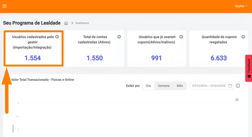
Task: Click the 1.550 active accounts value
Action: [94, 58]
